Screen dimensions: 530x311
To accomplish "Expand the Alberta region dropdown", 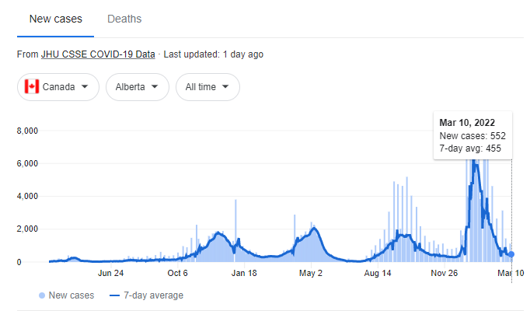I will coord(138,87).
